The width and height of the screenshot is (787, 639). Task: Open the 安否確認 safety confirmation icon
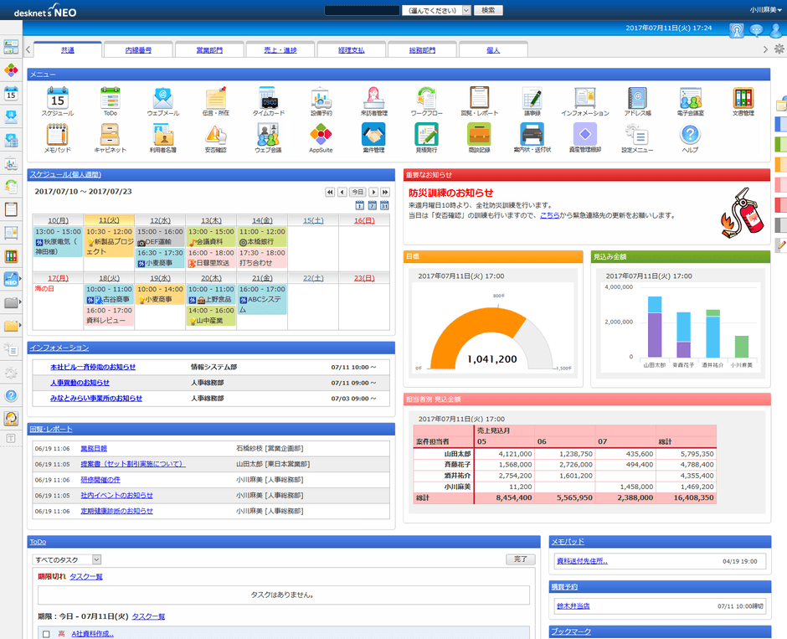click(215, 137)
